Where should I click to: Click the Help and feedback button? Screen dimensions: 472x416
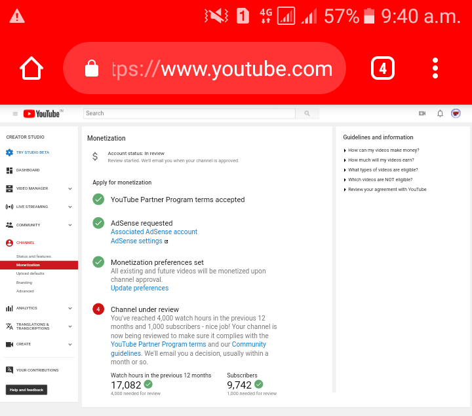tap(26, 390)
